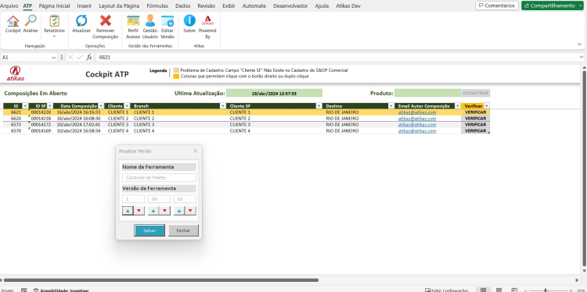Click the Powered By Atikas icon

(207, 21)
